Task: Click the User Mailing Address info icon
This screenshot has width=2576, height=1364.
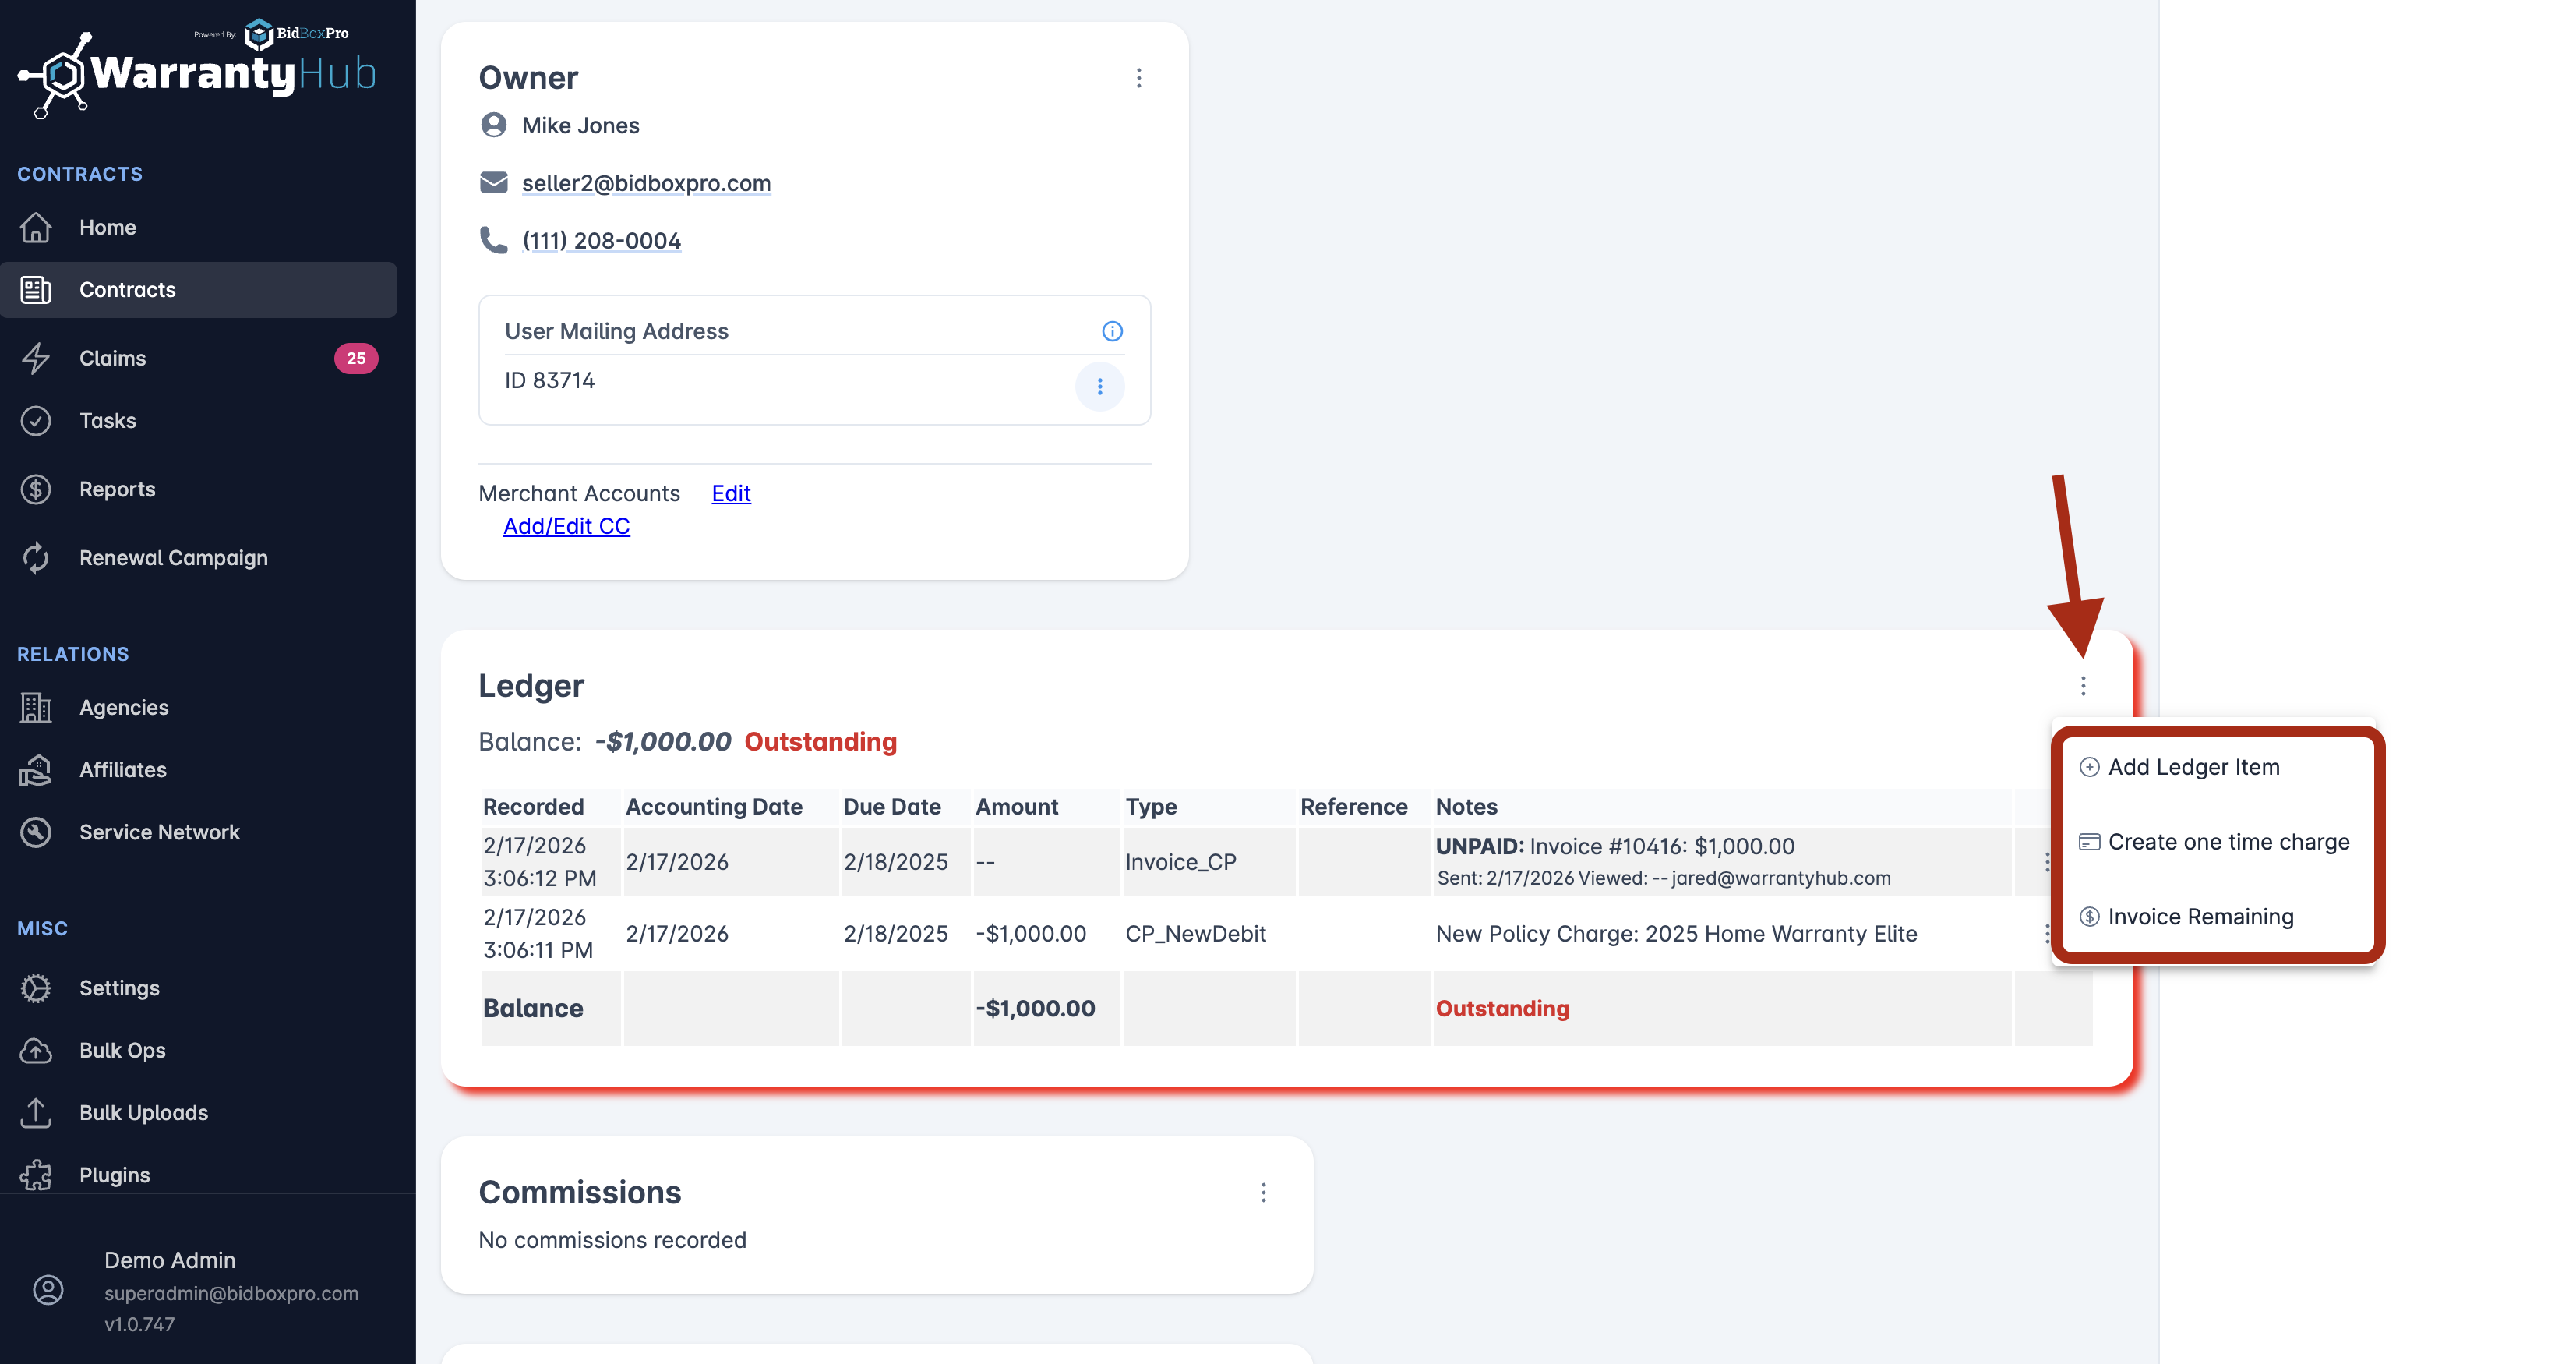Action: coord(1112,331)
